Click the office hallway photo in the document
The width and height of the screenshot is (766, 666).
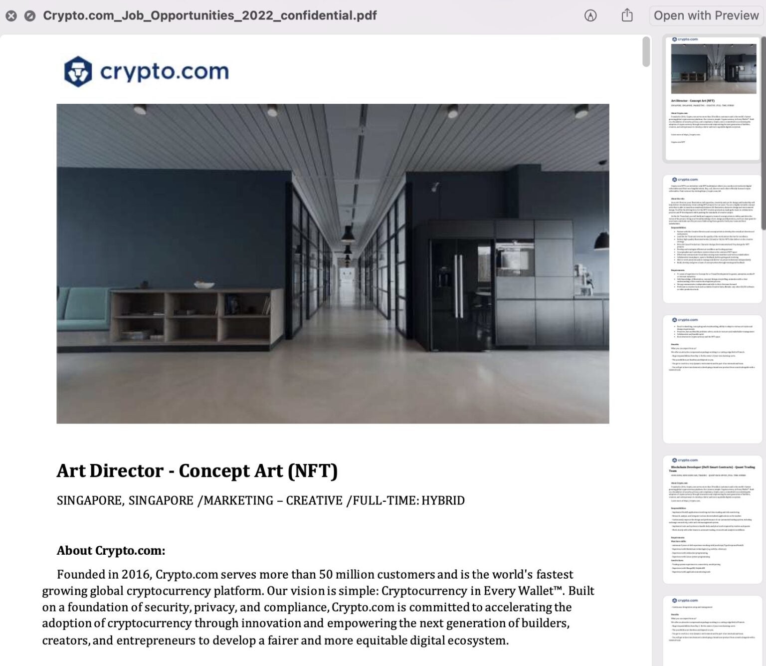point(333,263)
